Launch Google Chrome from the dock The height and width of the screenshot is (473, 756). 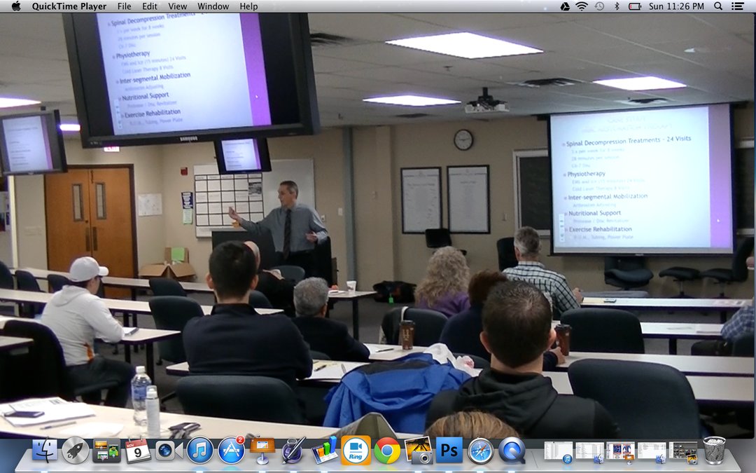click(387, 451)
